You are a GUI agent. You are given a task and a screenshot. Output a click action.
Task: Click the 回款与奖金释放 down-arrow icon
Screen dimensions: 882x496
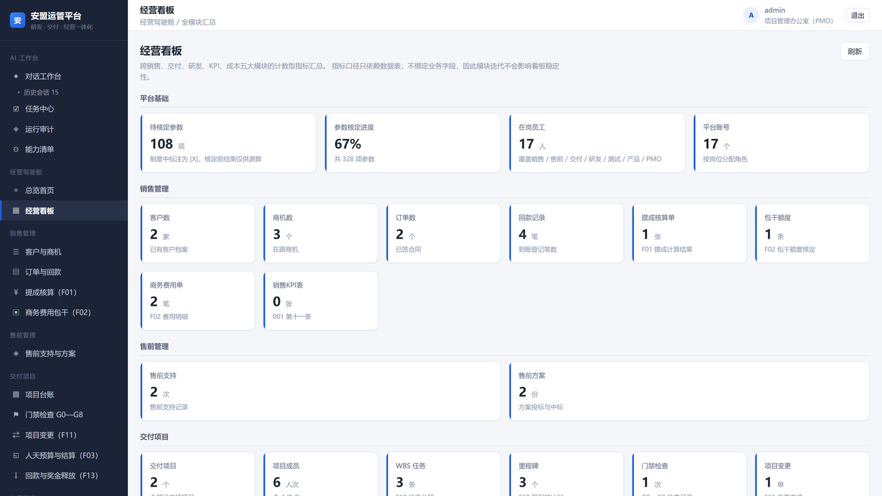(x=16, y=475)
